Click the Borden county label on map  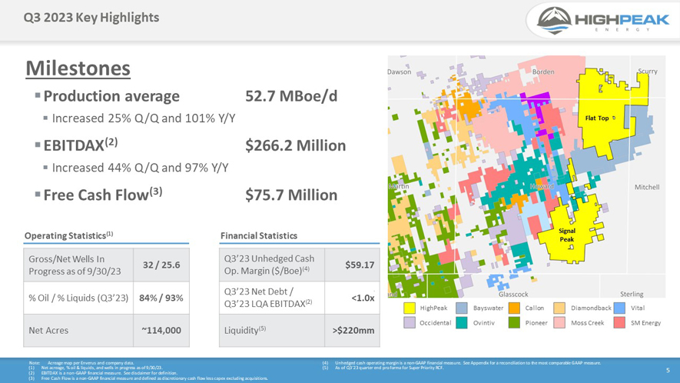click(543, 72)
